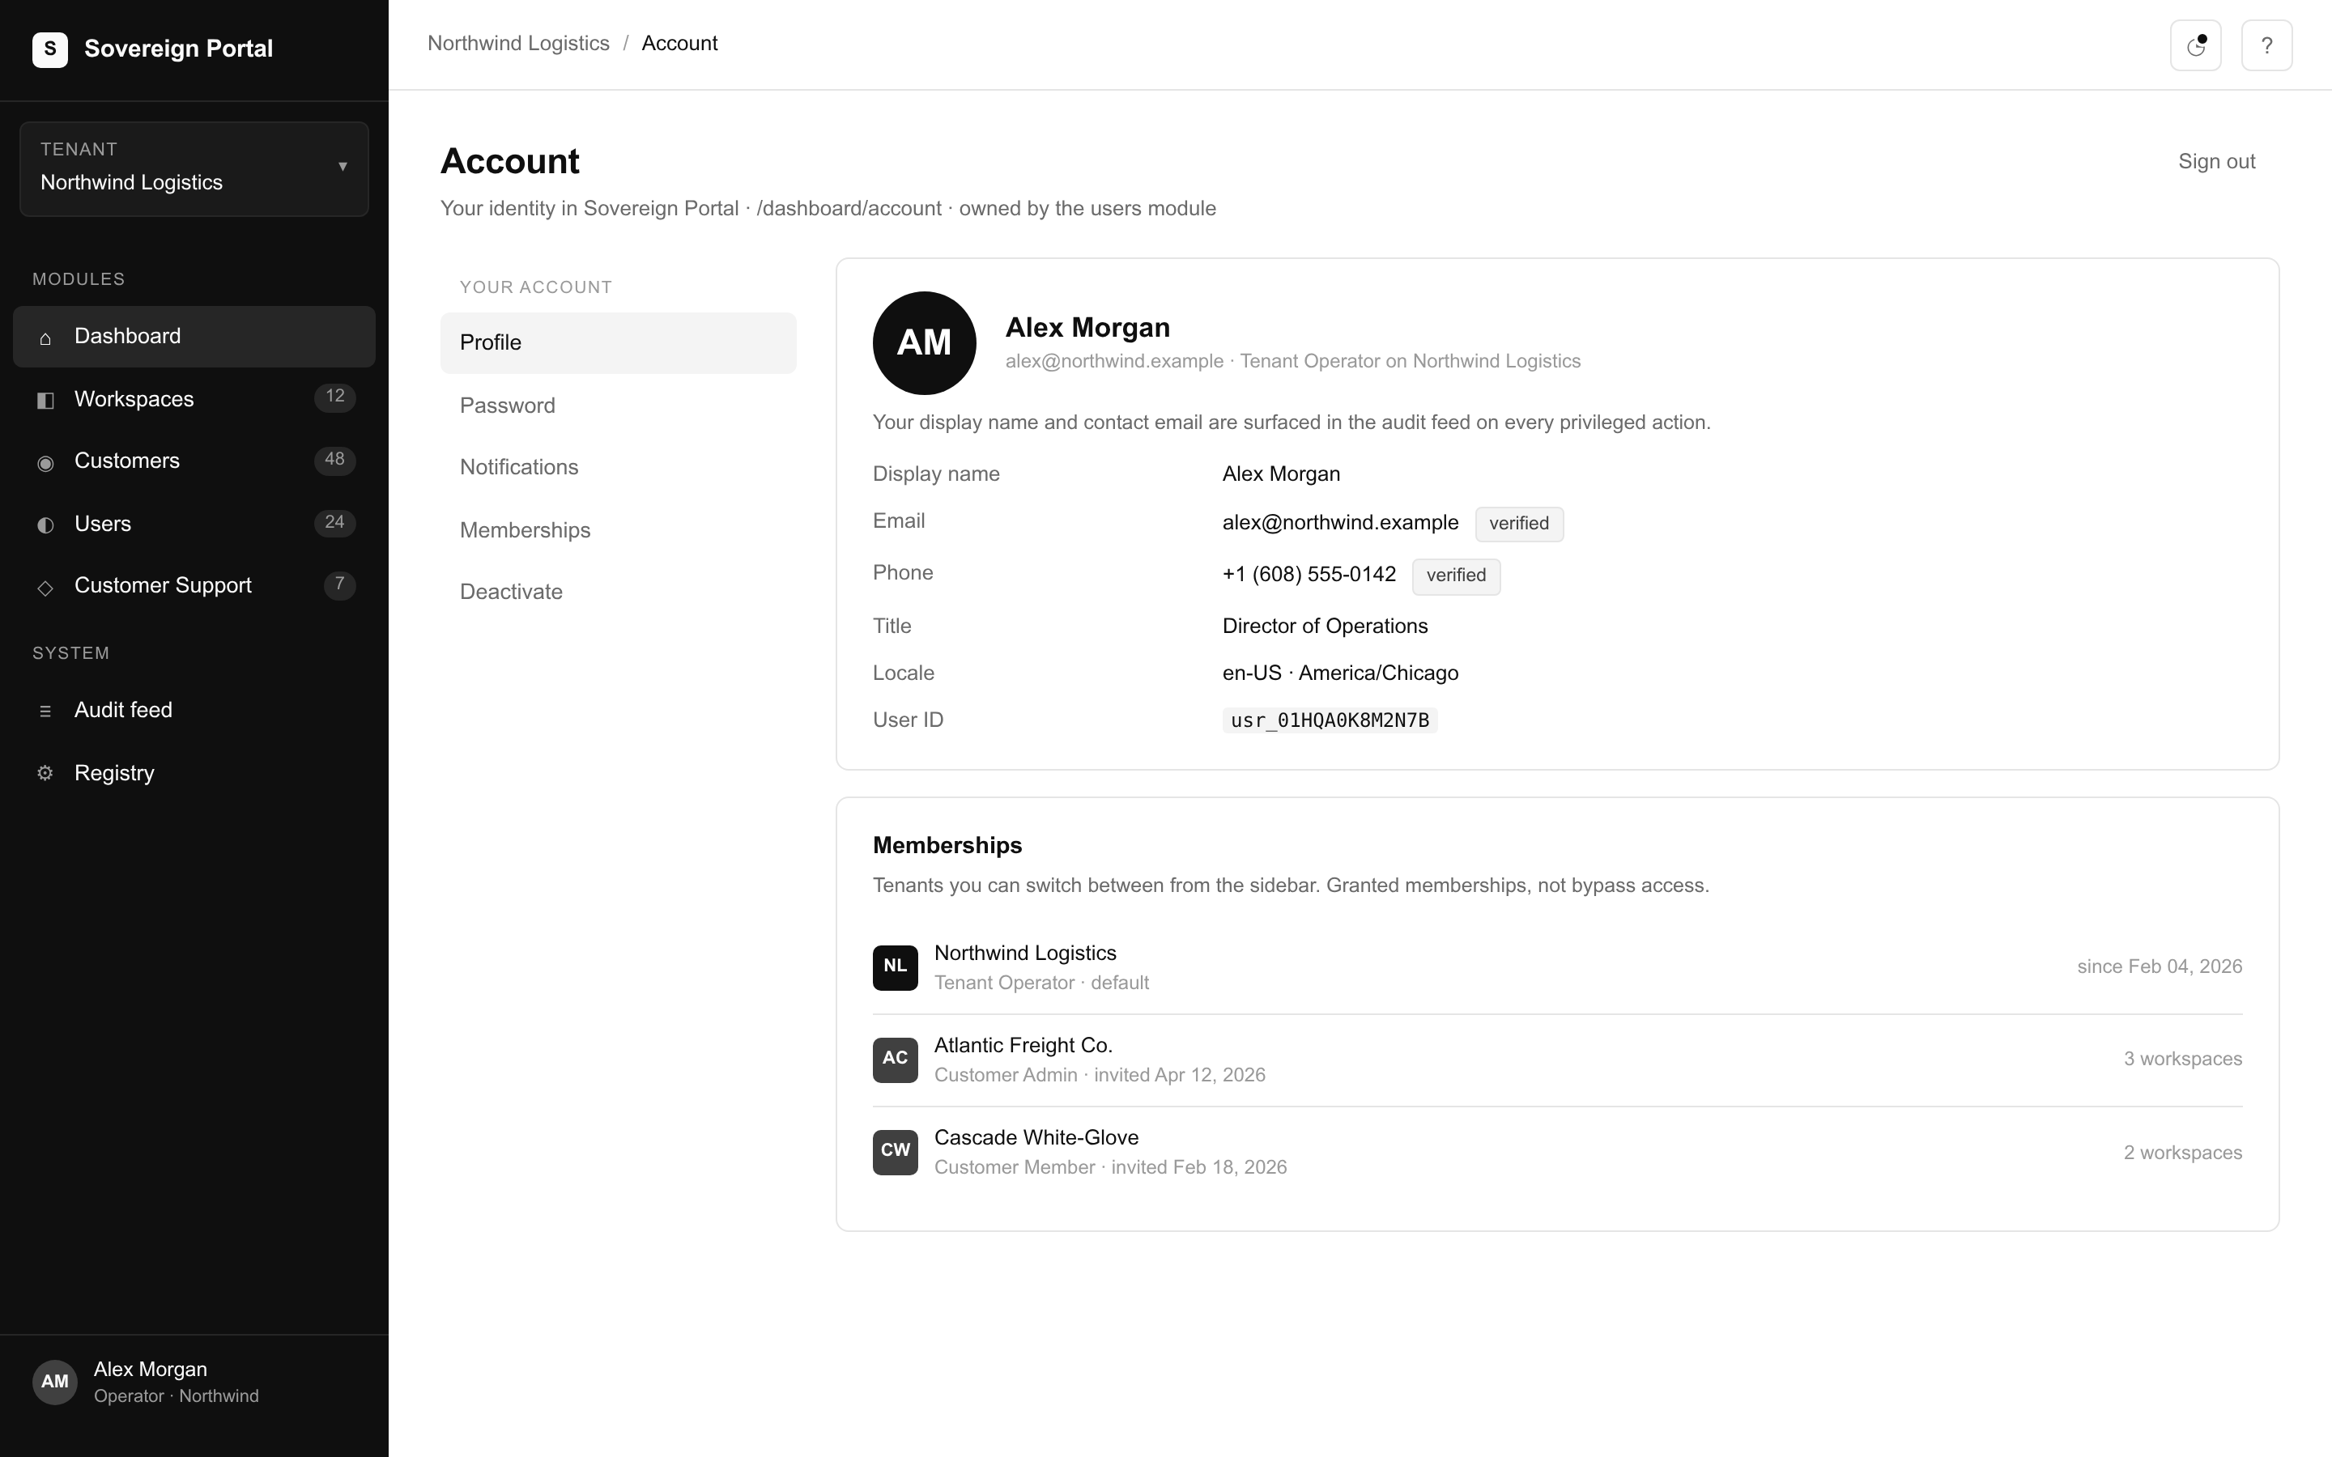Click the Registry gear icon
Viewport: 2332px width, 1457px height.
[x=45, y=773]
